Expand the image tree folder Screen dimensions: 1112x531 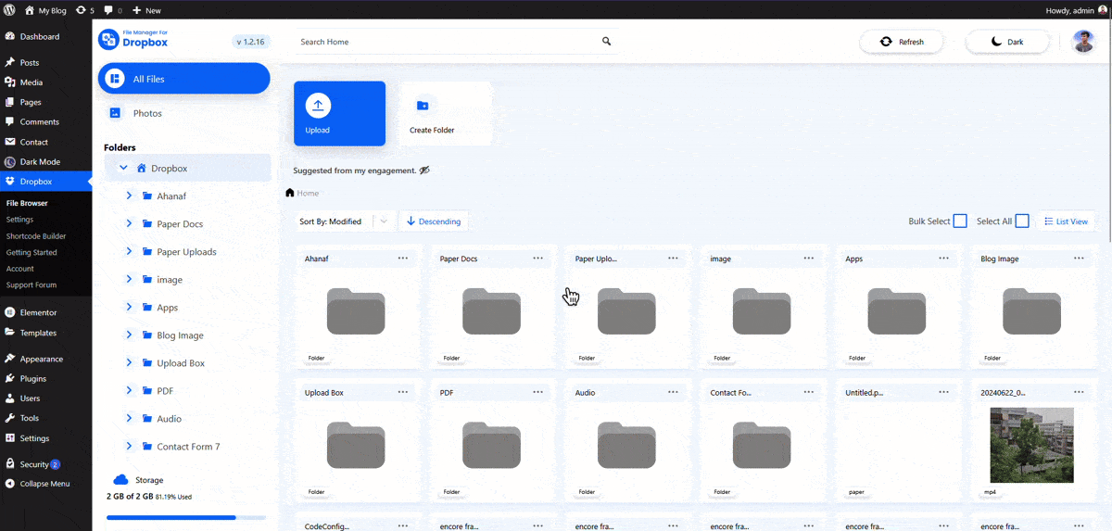(129, 279)
